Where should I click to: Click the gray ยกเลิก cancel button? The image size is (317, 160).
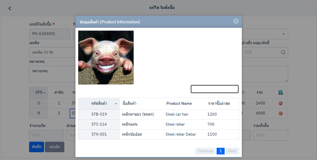[x=55, y=147]
